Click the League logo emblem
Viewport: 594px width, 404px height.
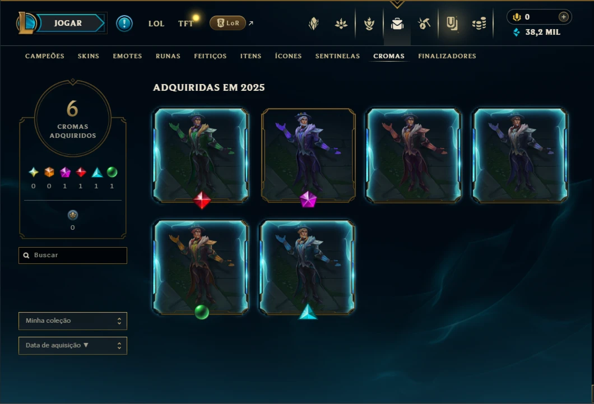25,23
